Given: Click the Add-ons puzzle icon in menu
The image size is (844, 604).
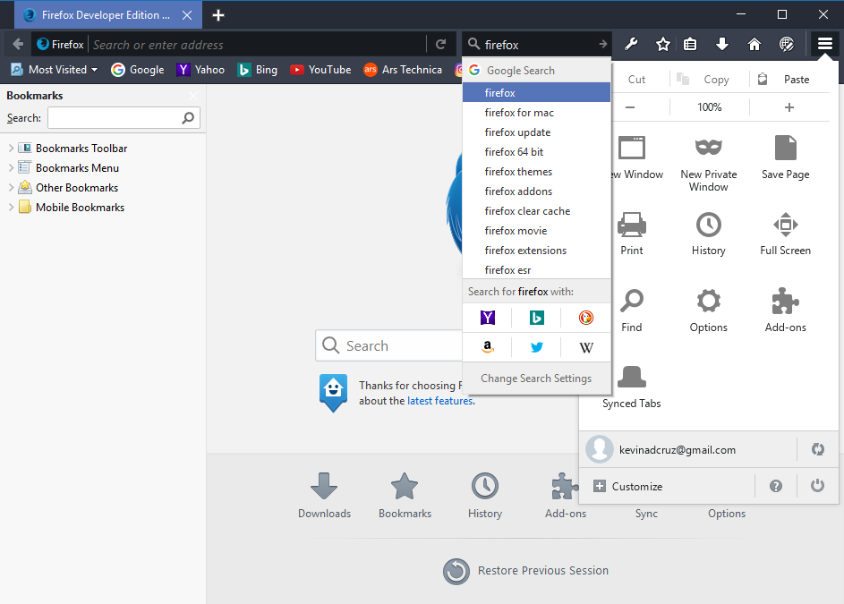Looking at the screenshot, I should point(785,310).
